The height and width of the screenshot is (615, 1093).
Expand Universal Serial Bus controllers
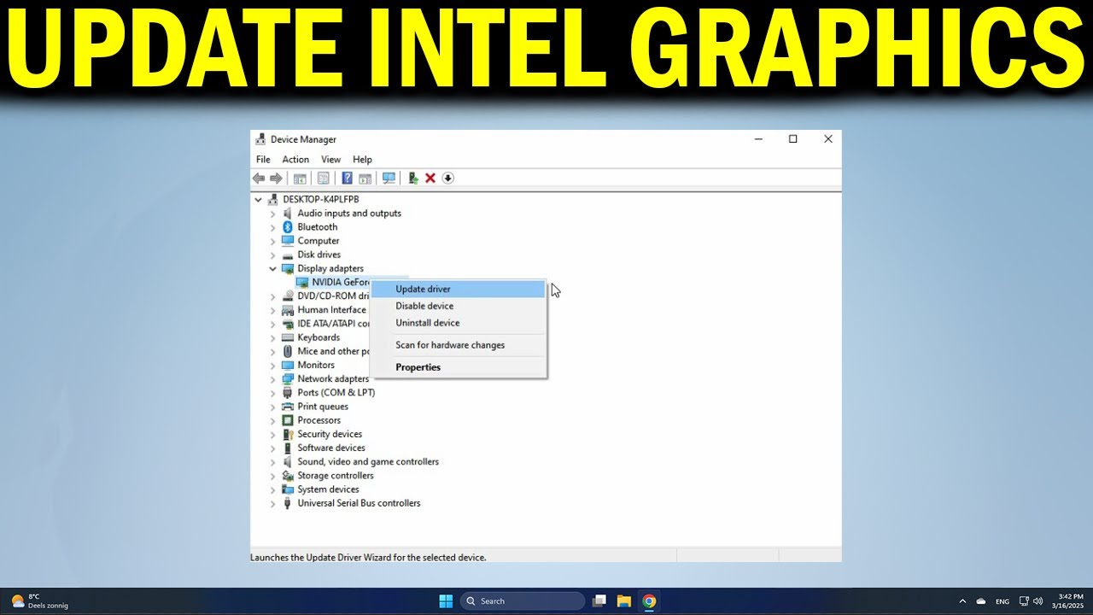(x=273, y=504)
